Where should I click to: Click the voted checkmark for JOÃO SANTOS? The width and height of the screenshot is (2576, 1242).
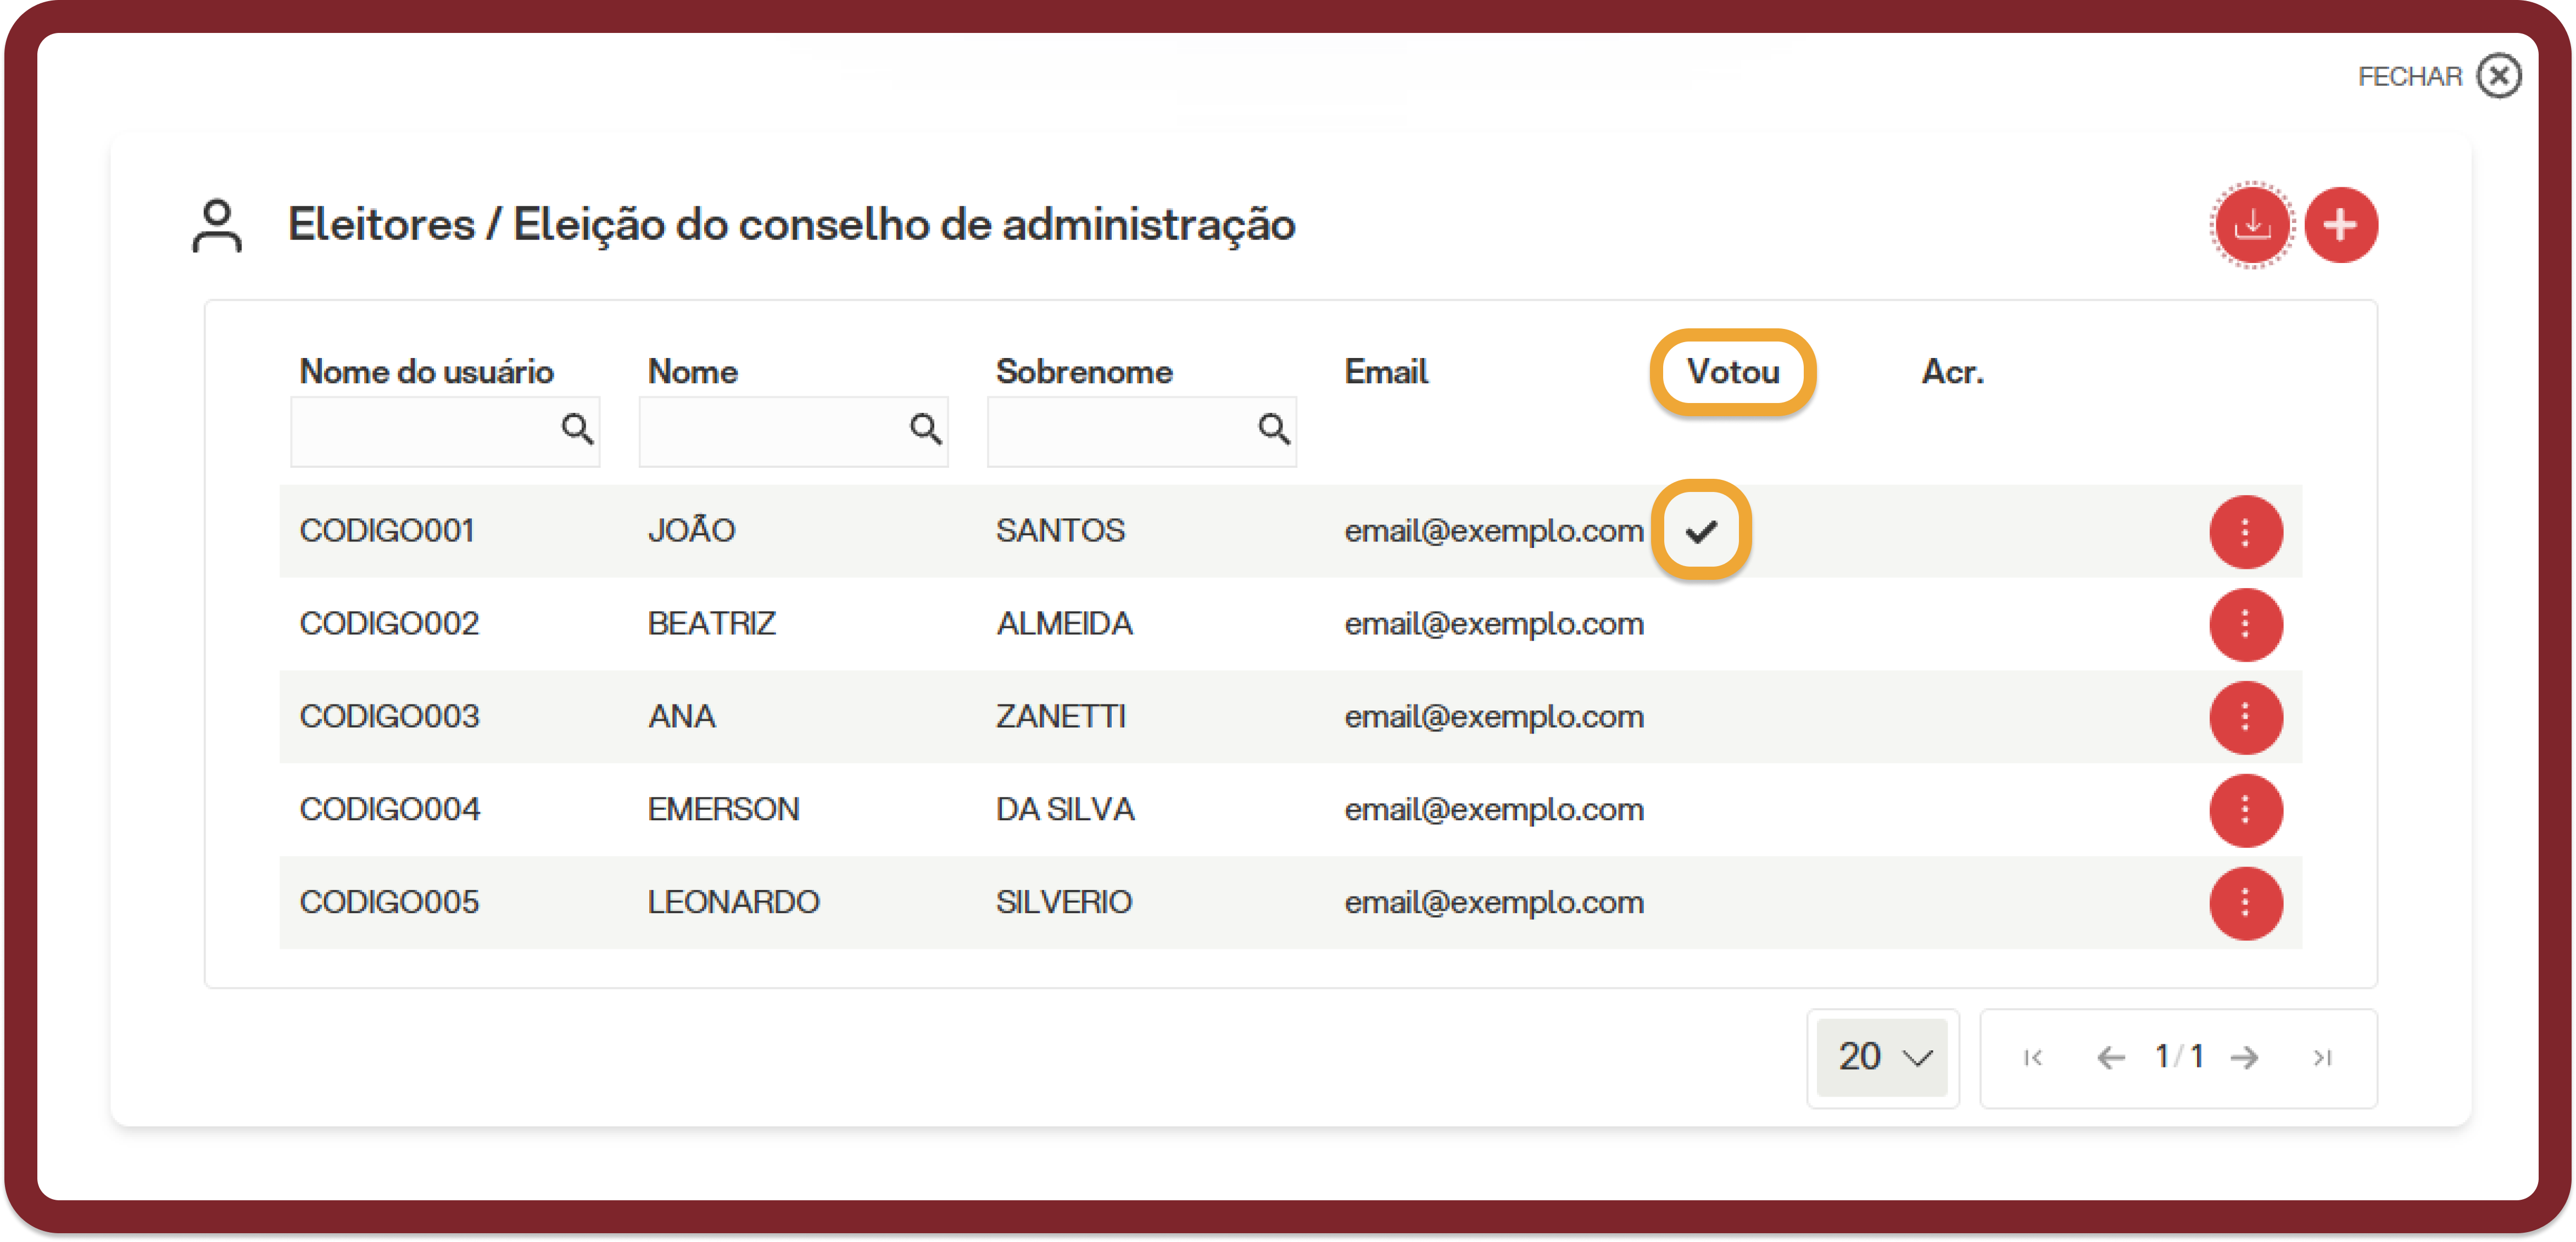pos(1701,531)
